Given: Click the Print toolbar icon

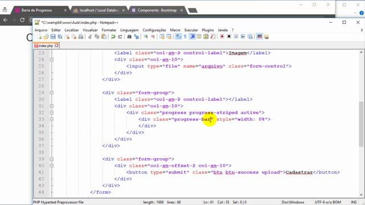Looking at the screenshot, I should 81,36.
